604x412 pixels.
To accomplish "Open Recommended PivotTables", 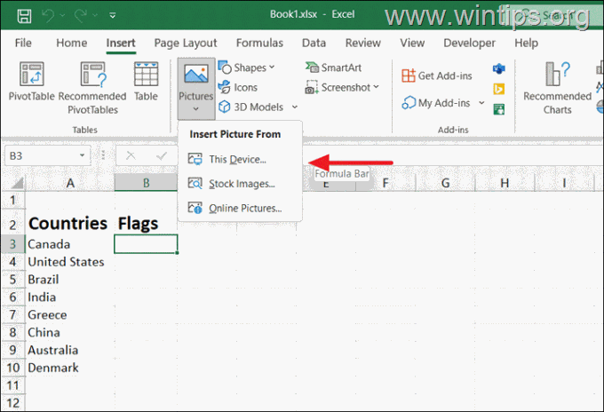I will pyautogui.click(x=93, y=76).
